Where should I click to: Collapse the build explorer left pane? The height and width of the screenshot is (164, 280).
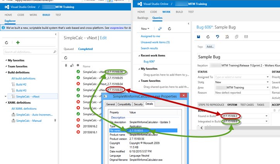point(56,34)
